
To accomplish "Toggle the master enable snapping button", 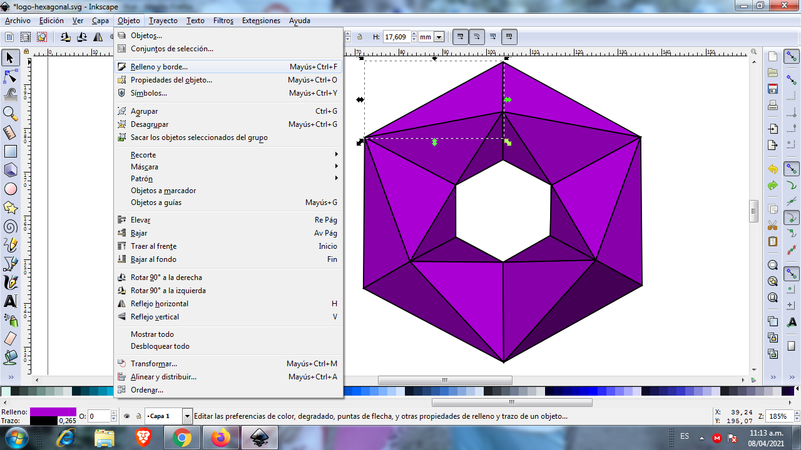I will point(792,57).
